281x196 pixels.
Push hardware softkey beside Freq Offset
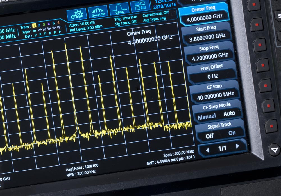click(x=263, y=65)
